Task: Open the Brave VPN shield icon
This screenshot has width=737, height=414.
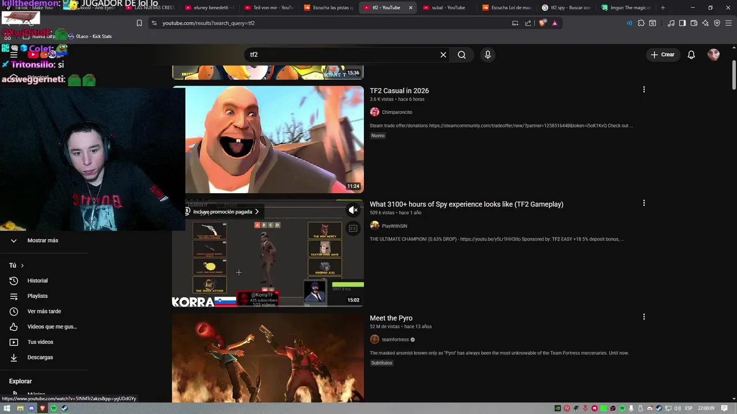Action: tap(717, 23)
